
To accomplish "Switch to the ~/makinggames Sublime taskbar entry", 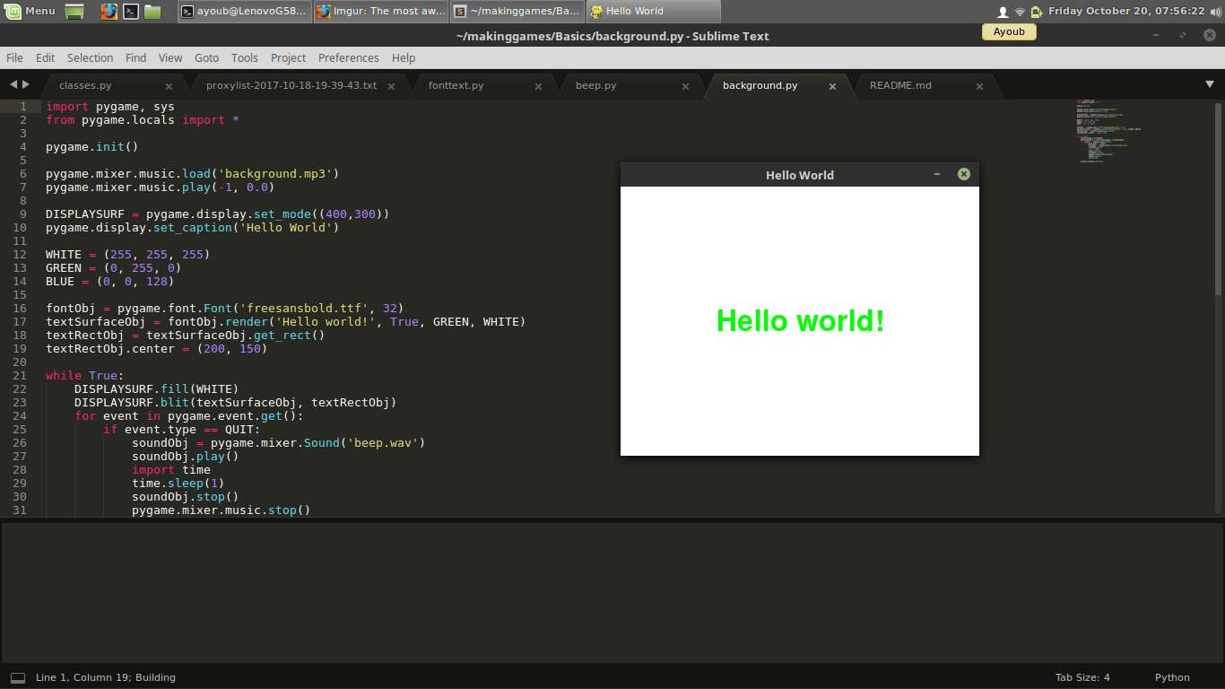I will pos(517,12).
